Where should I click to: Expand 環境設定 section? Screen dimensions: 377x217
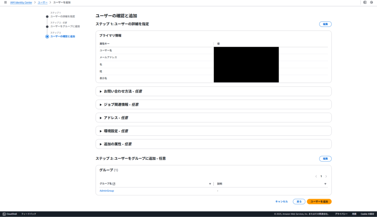coord(214,131)
